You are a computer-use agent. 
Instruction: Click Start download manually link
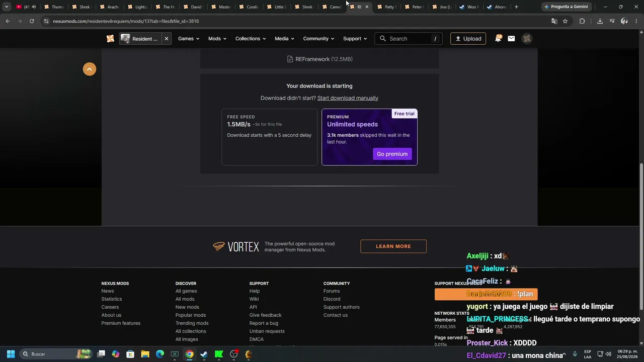348,98
